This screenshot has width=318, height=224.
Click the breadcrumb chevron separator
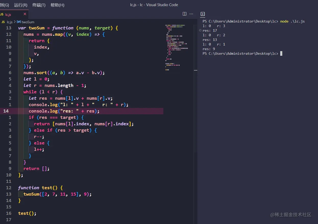click(x=15, y=22)
